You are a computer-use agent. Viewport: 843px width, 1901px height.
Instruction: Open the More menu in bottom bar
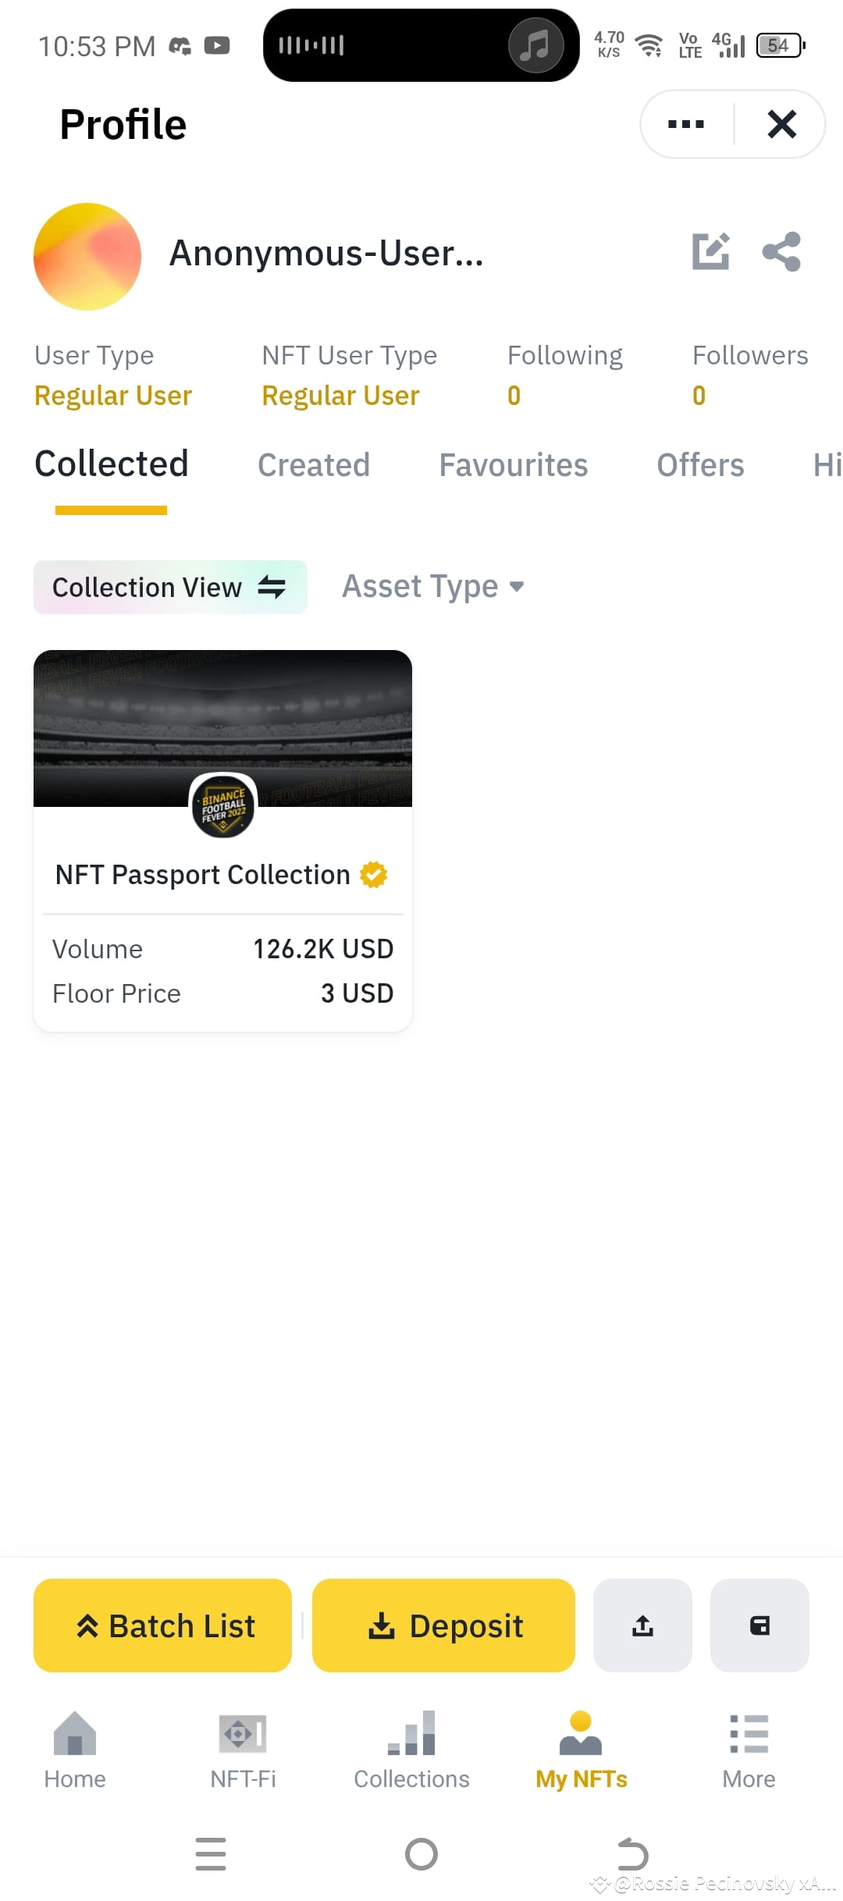pyautogui.click(x=749, y=1750)
